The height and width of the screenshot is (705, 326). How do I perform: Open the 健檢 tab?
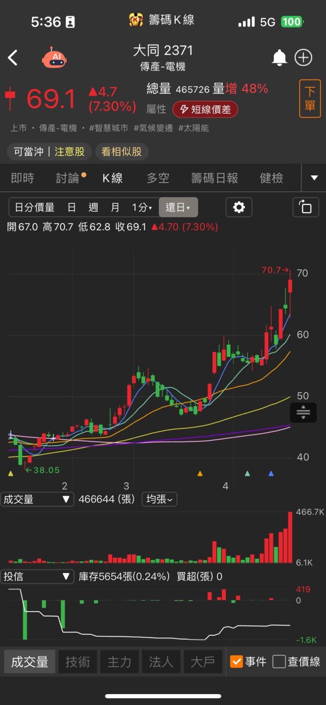pyautogui.click(x=271, y=178)
